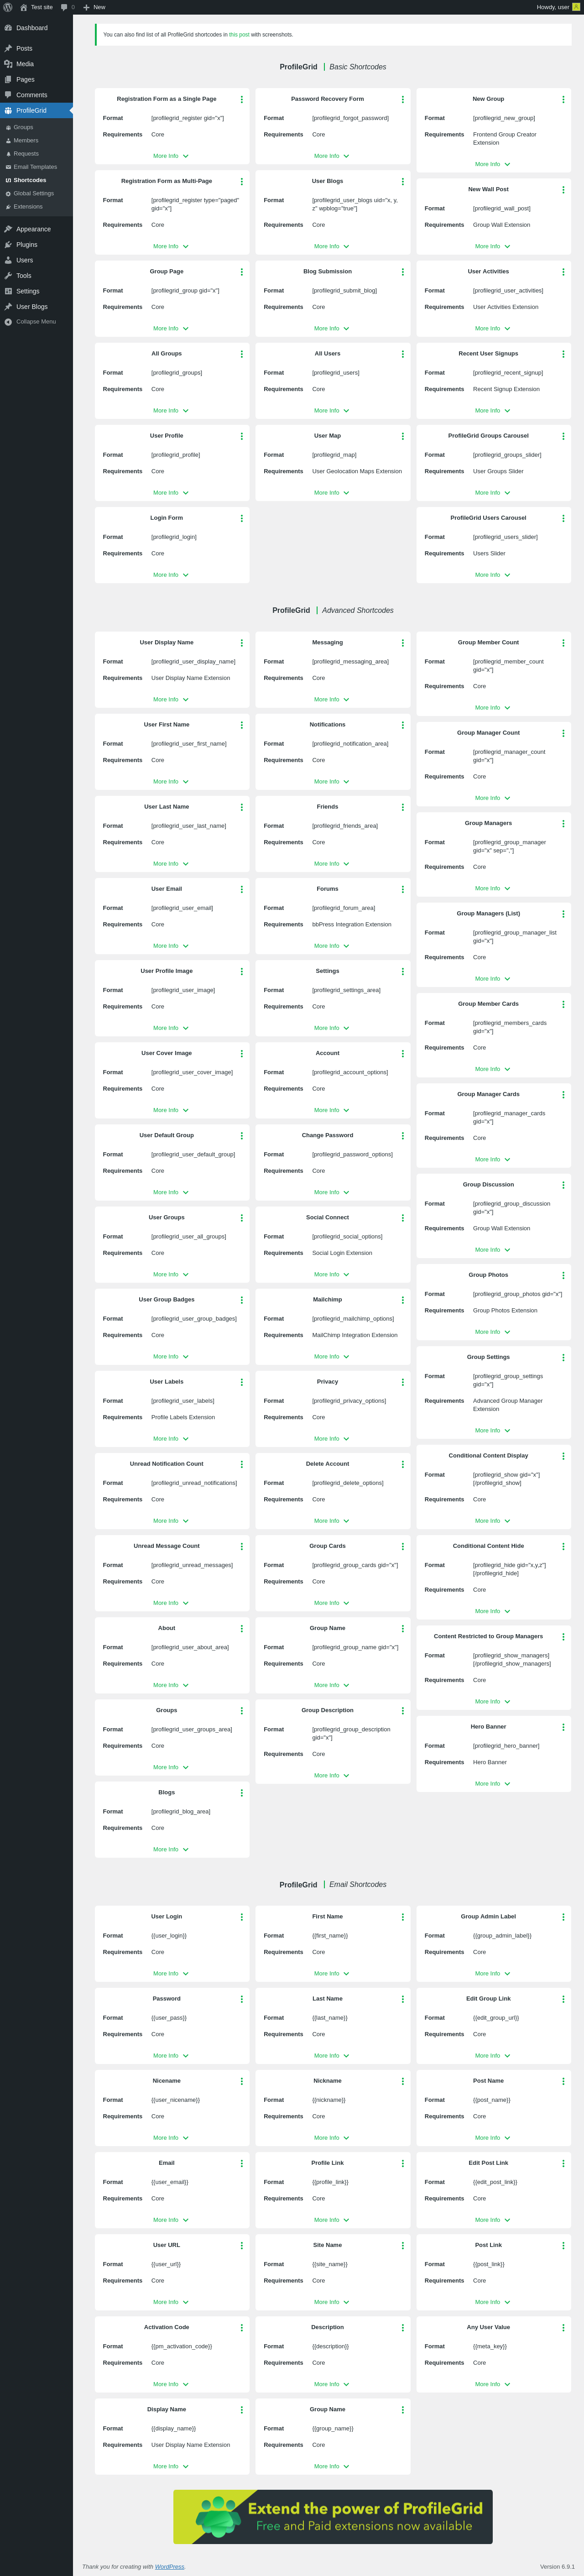Follow the 'this post' link in notice
The image size is (584, 2576).
click(239, 35)
